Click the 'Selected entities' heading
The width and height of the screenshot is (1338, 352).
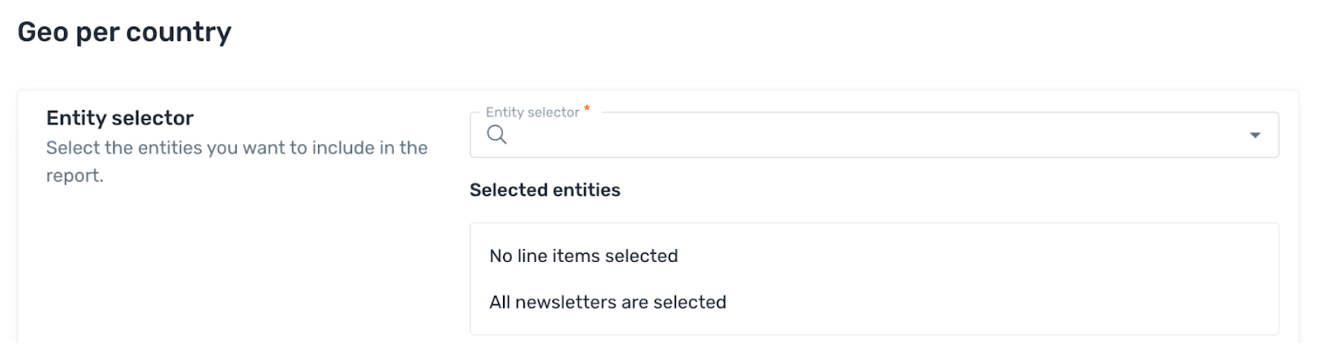coord(545,190)
